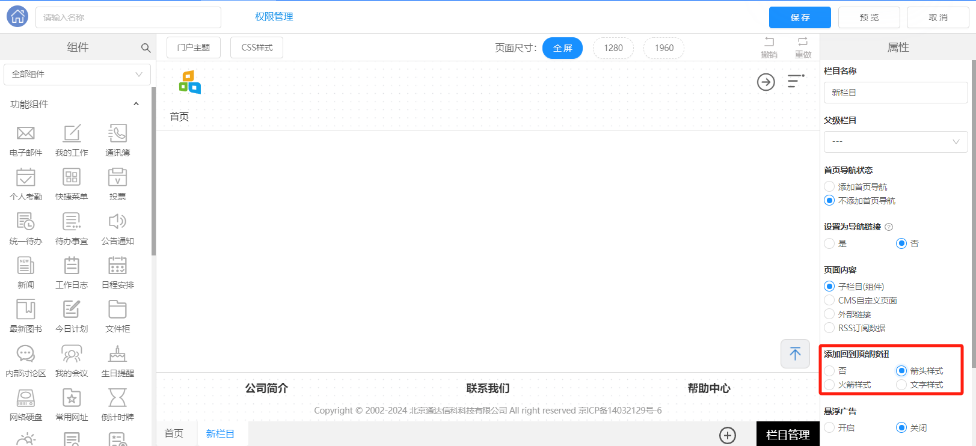Click the 保存 save button
This screenshot has height=446, width=976.
pos(799,17)
